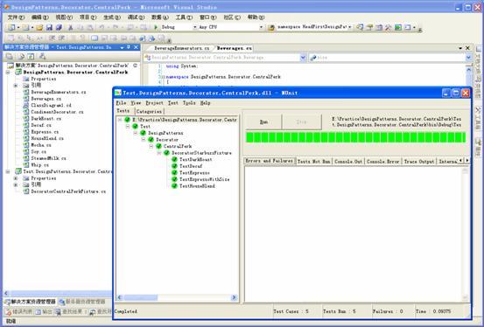Switch to Categories tab in NUnit
This screenshot has width=484, height=327.
149,112
